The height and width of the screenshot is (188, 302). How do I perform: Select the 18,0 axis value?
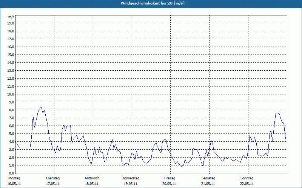pyautogui.click(x=10, y=31)
